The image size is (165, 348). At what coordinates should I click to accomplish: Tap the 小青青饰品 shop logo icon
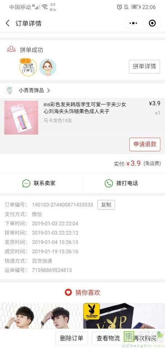[x=9, y=91]
